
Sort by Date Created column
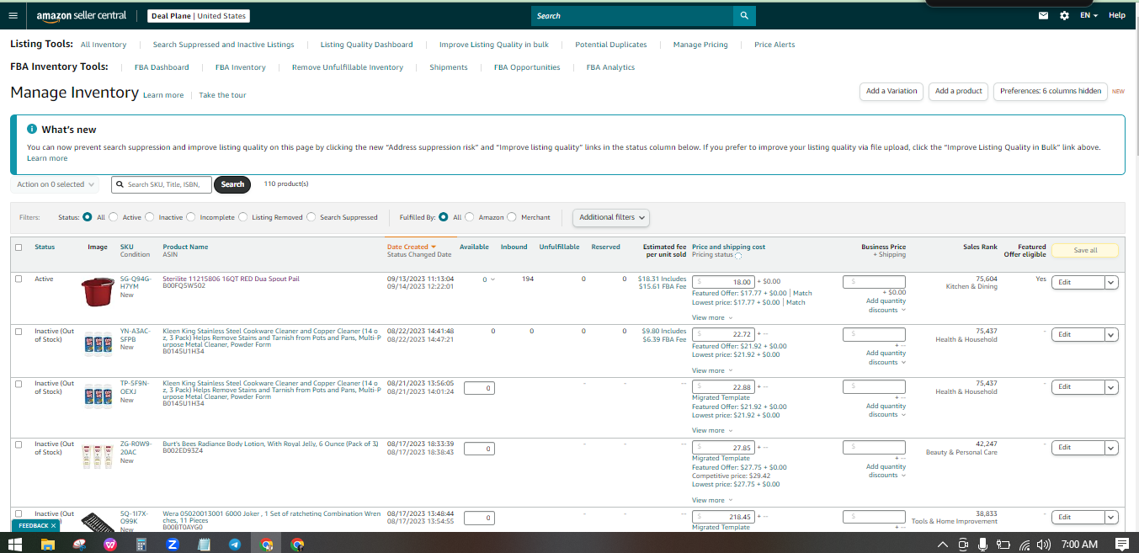[x=411, y=247]
